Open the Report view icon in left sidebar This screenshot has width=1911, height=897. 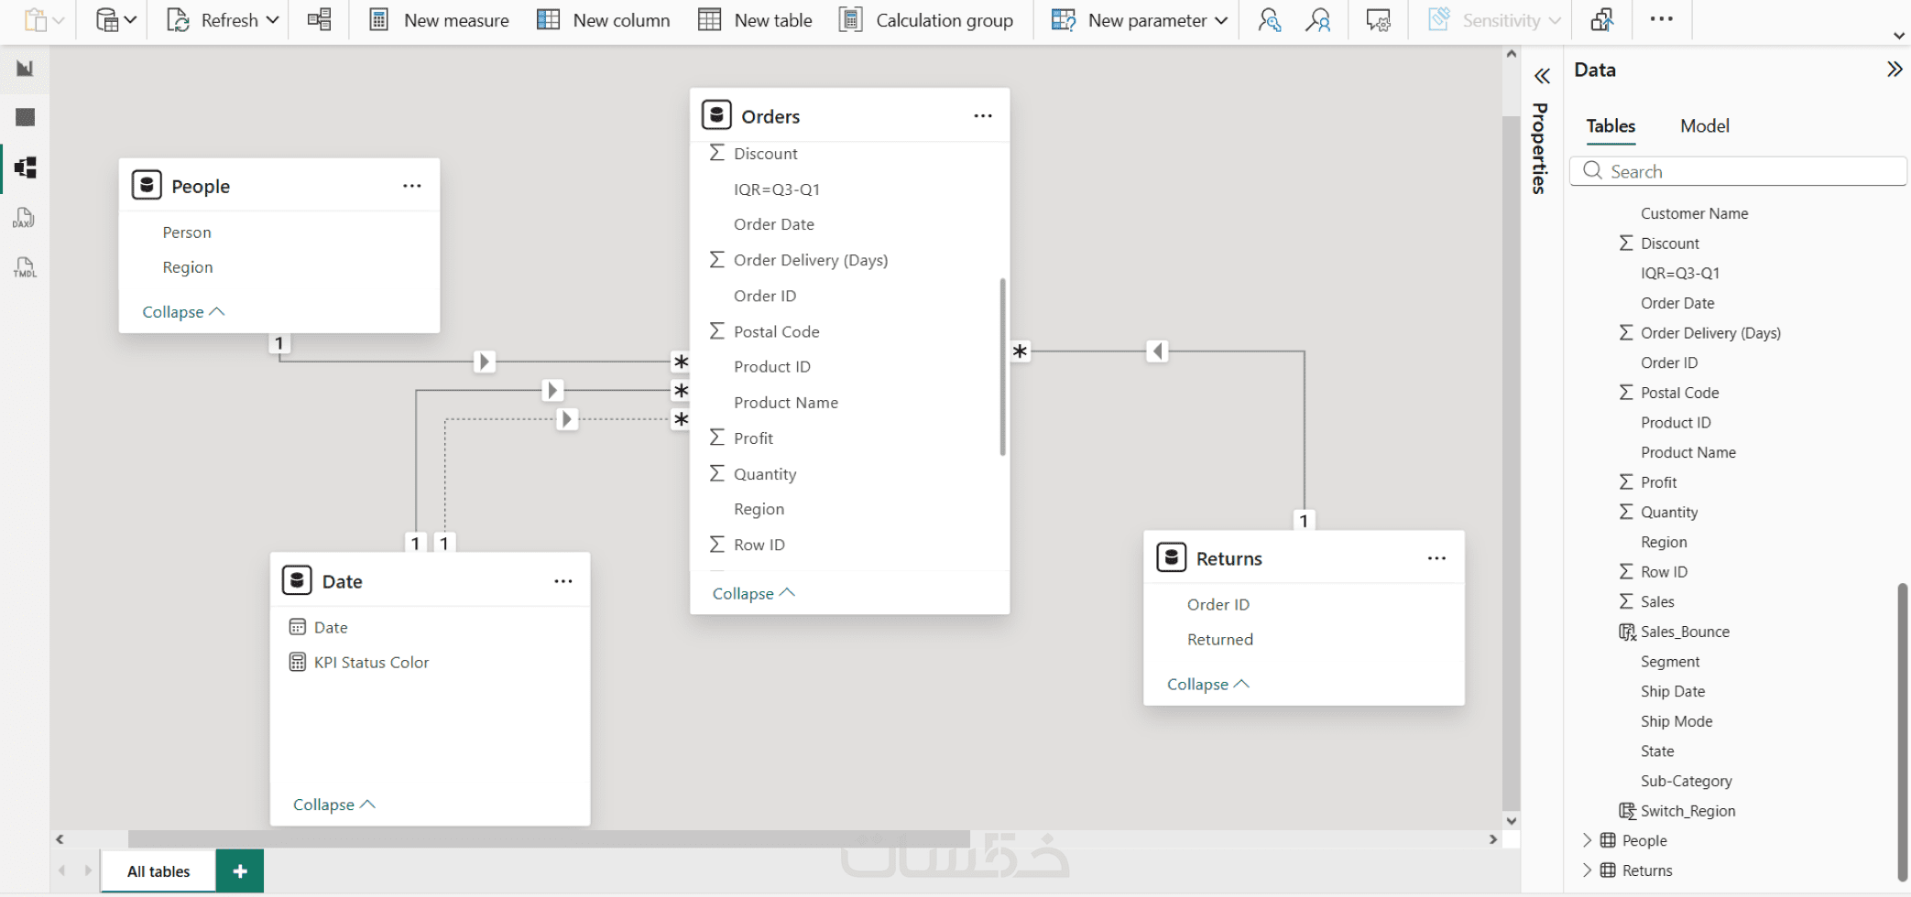(x=25, y=69)
